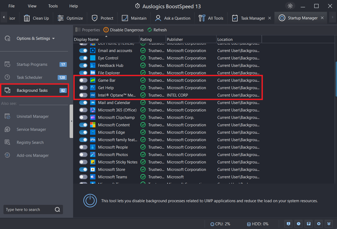Switch to the Clean Up tab
The width and height of the screenshot is (337, 229).
[x=36, y=18]
